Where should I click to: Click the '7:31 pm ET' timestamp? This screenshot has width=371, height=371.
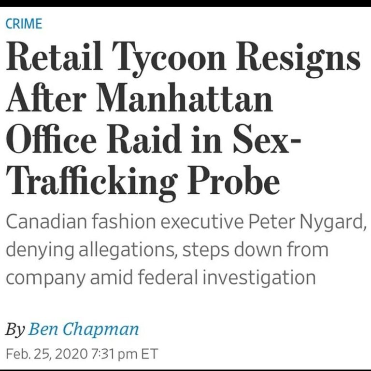pyautogui.click(x=125, y=354)
